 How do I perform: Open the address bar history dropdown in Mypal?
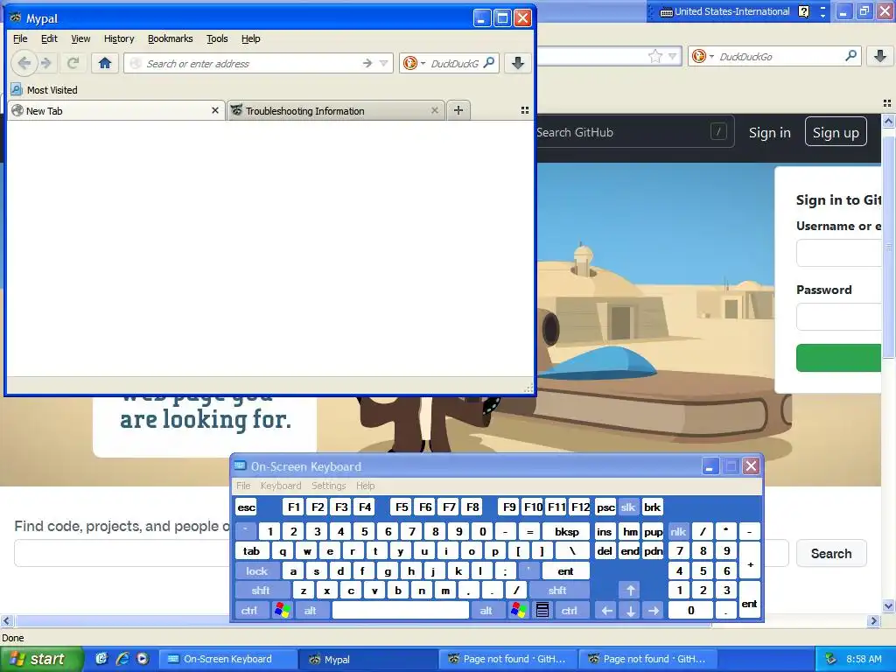pos(384,63)
